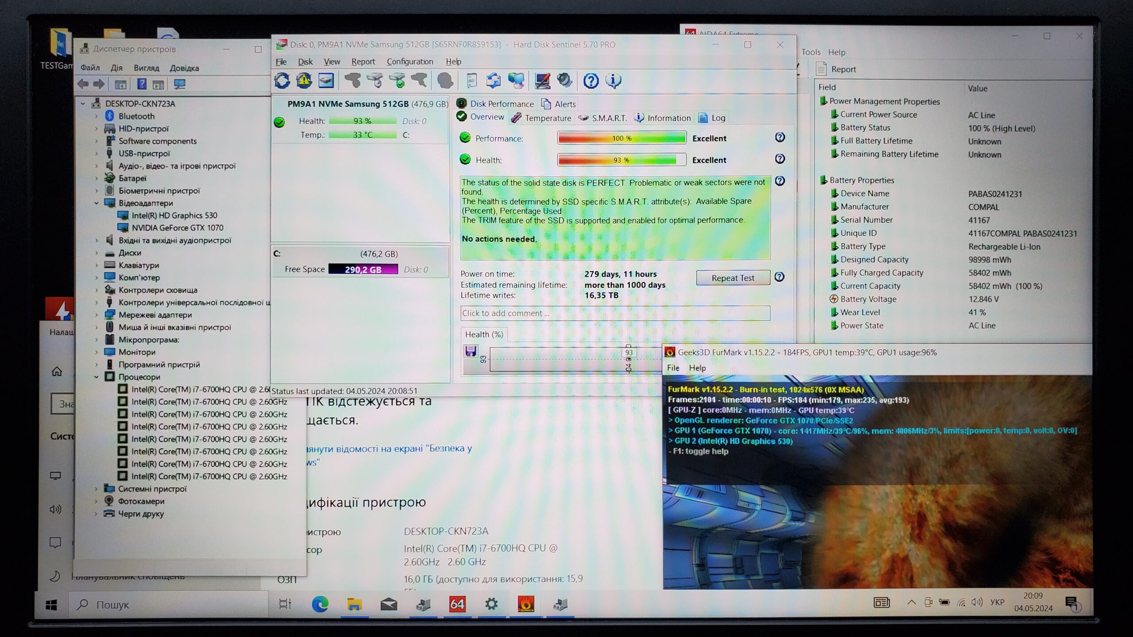
Task: Click the Refresh icon in Hard Disk Sentinel
Action: (x=282, y=81)
